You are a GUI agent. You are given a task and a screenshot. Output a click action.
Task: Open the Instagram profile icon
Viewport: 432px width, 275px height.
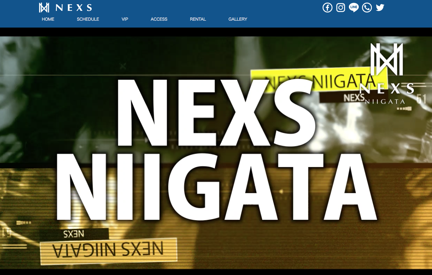(x=340, y=7)
